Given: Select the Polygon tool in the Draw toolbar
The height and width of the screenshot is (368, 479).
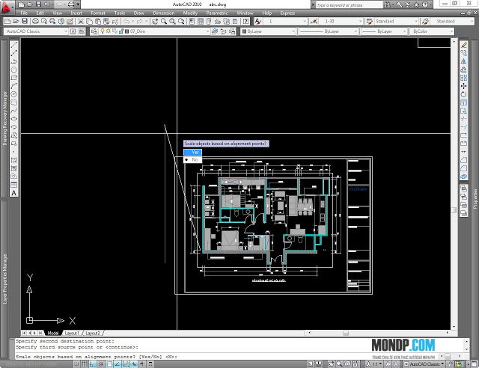Looking at the screenshot, I should [13, 70].
